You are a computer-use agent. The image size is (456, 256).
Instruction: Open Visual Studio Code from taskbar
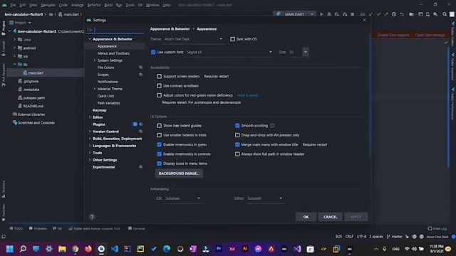(114, 249)
